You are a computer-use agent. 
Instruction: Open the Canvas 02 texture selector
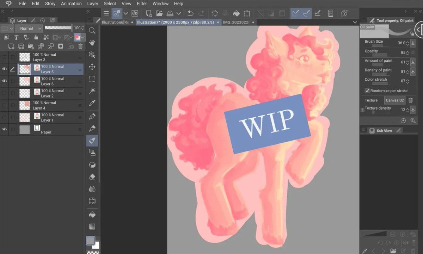[395, 100]
